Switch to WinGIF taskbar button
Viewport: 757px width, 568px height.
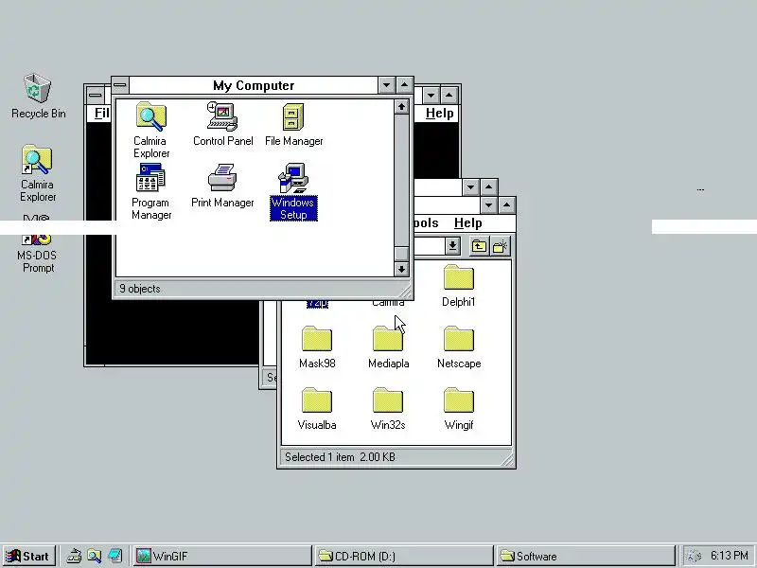(x=222, y=556)
